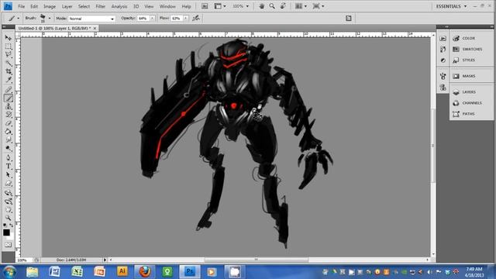Toggle the Airbrush option in options bar
This screenshot has width=496, height=279.
point(196,18)
